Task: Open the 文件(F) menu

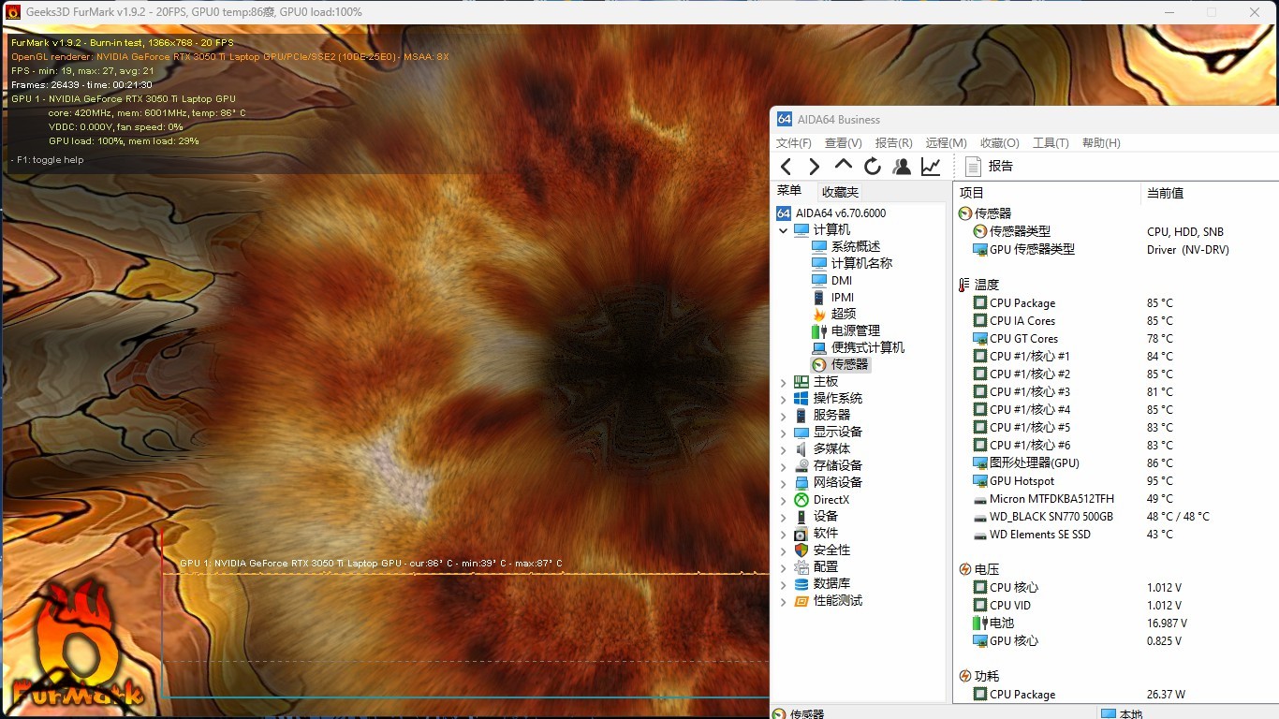Action: tap(794, 143)
